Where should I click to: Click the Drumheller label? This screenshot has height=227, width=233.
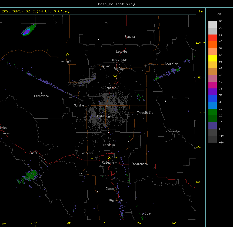click(x=172, y=131)
